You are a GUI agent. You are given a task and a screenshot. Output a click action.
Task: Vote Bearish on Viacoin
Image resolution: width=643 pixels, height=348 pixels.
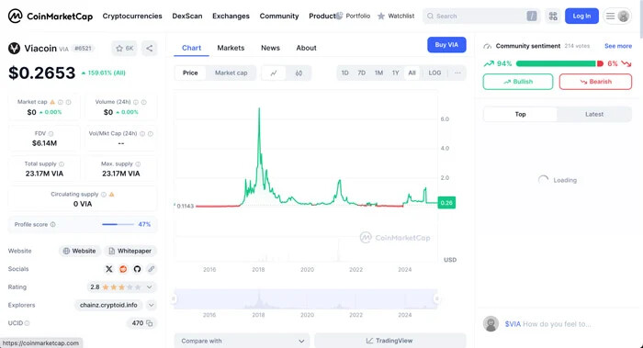click(595, 82)
